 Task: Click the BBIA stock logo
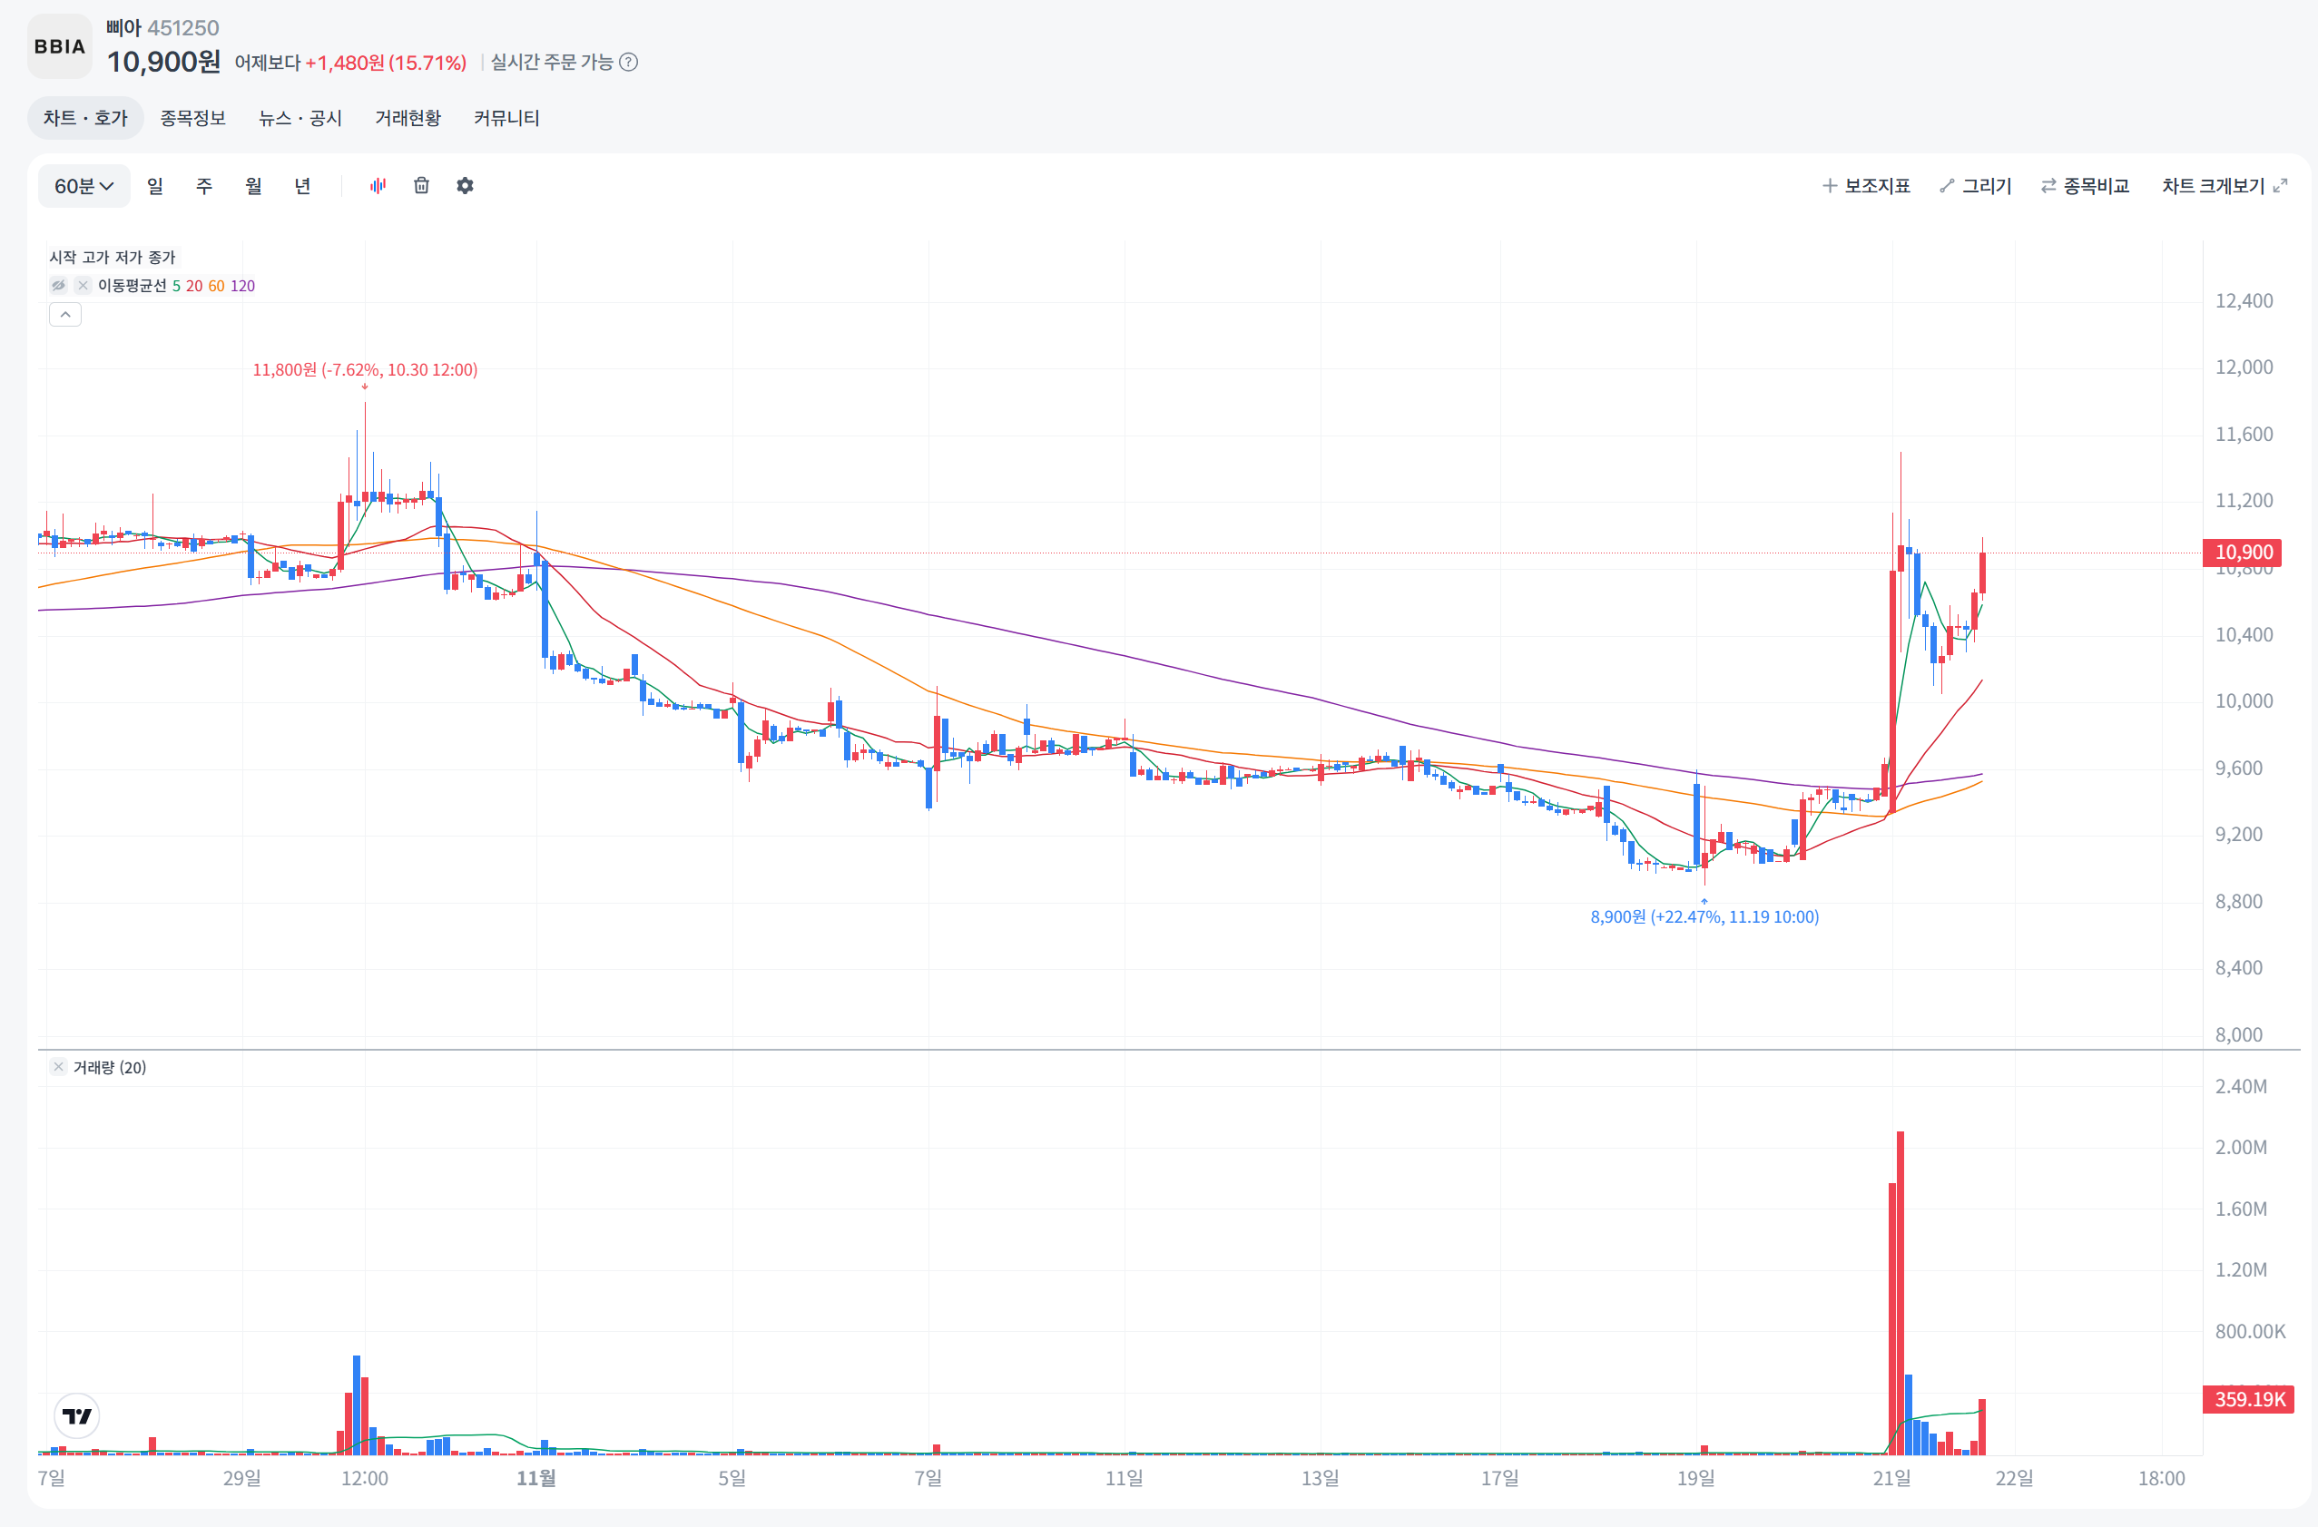pos(59,45)
